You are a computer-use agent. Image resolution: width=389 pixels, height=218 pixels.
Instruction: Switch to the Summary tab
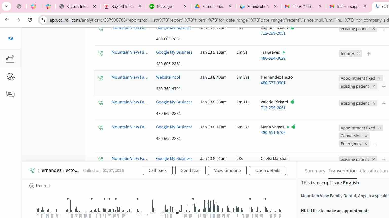tap(315, 171)
